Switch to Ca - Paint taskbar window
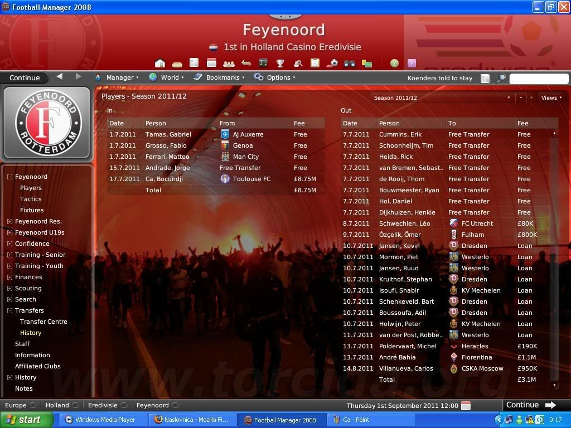Image resolution: width=571 pixels, height=428 pixels. 371,420
